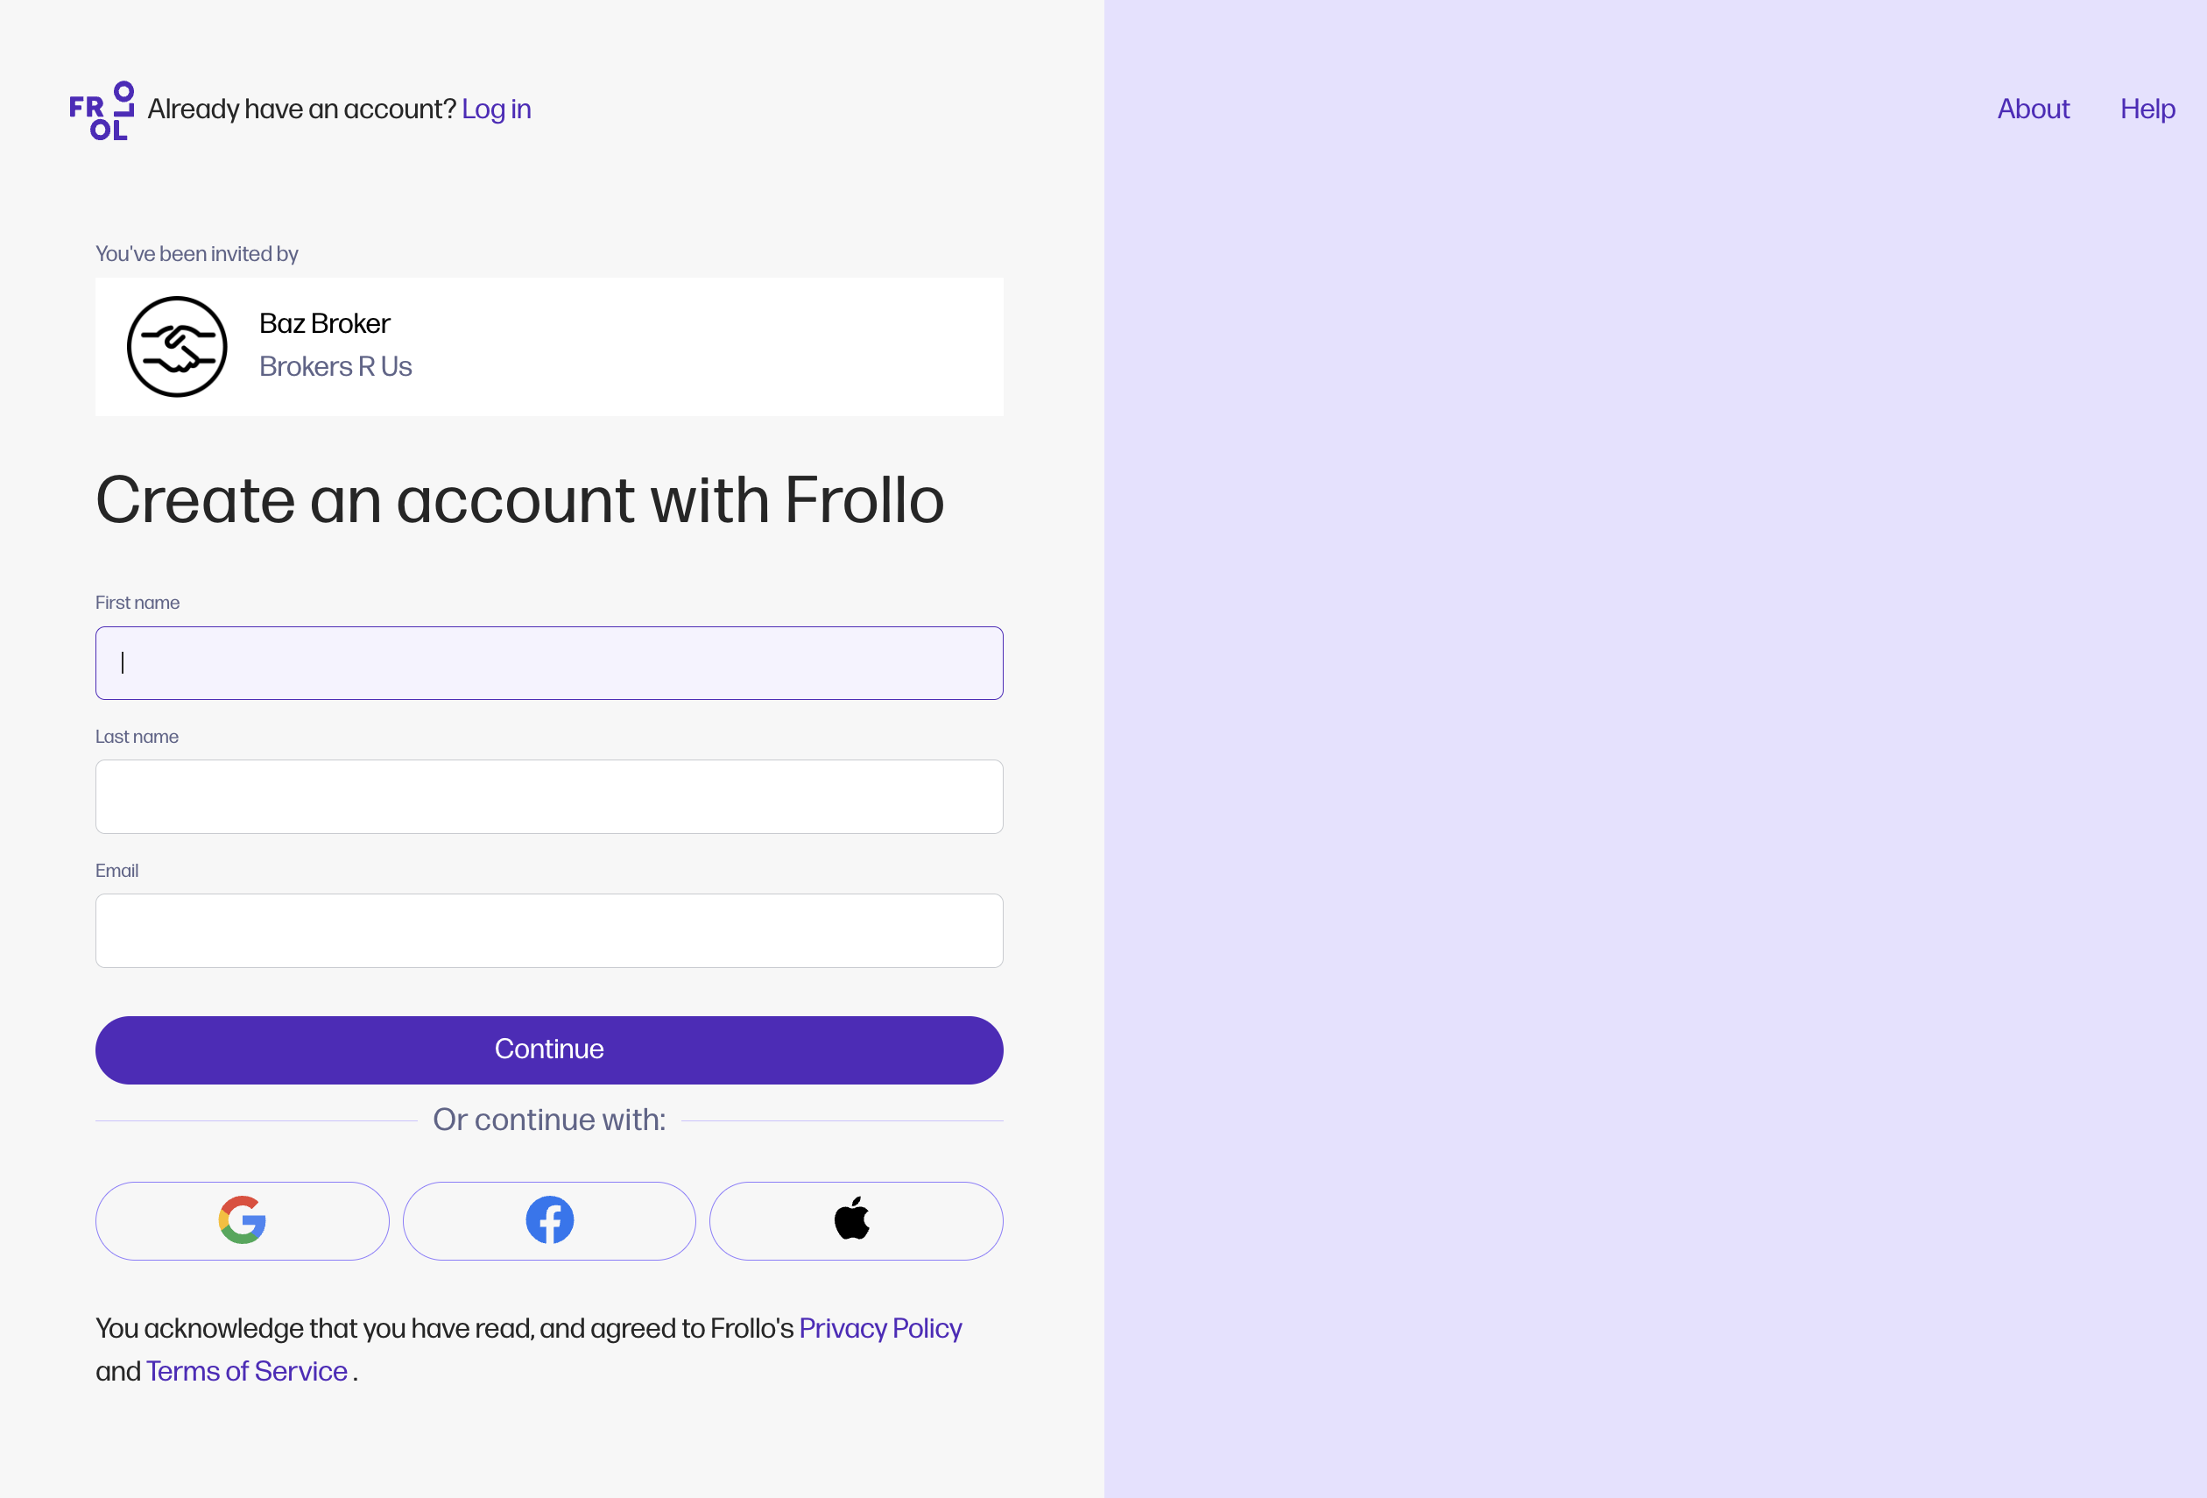
Task: Click the Last name label
Action: pyautogui.click(x=137, y=737)
